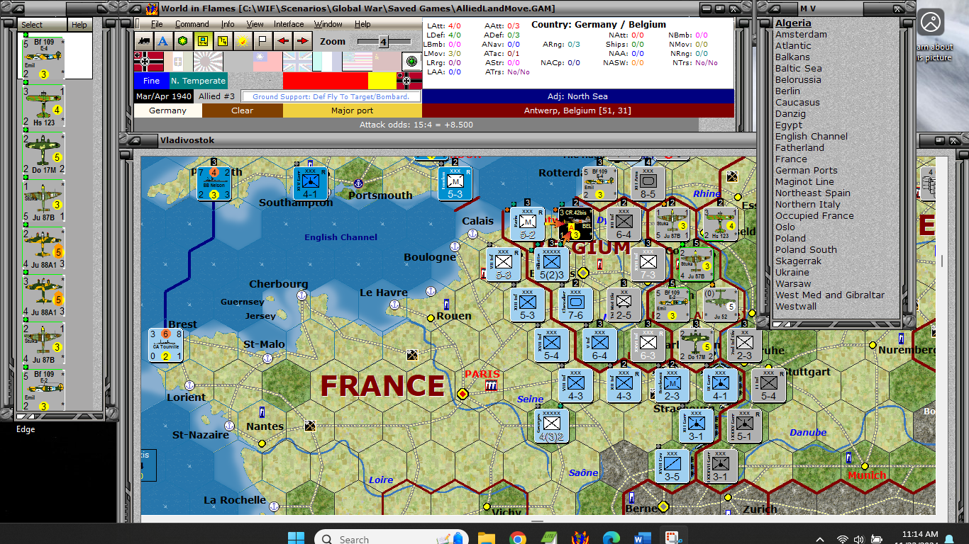The width and height of the screenshot is (969, 544).
Task: Select the 7-6 armor unit on the map
Action: point(576,305)
